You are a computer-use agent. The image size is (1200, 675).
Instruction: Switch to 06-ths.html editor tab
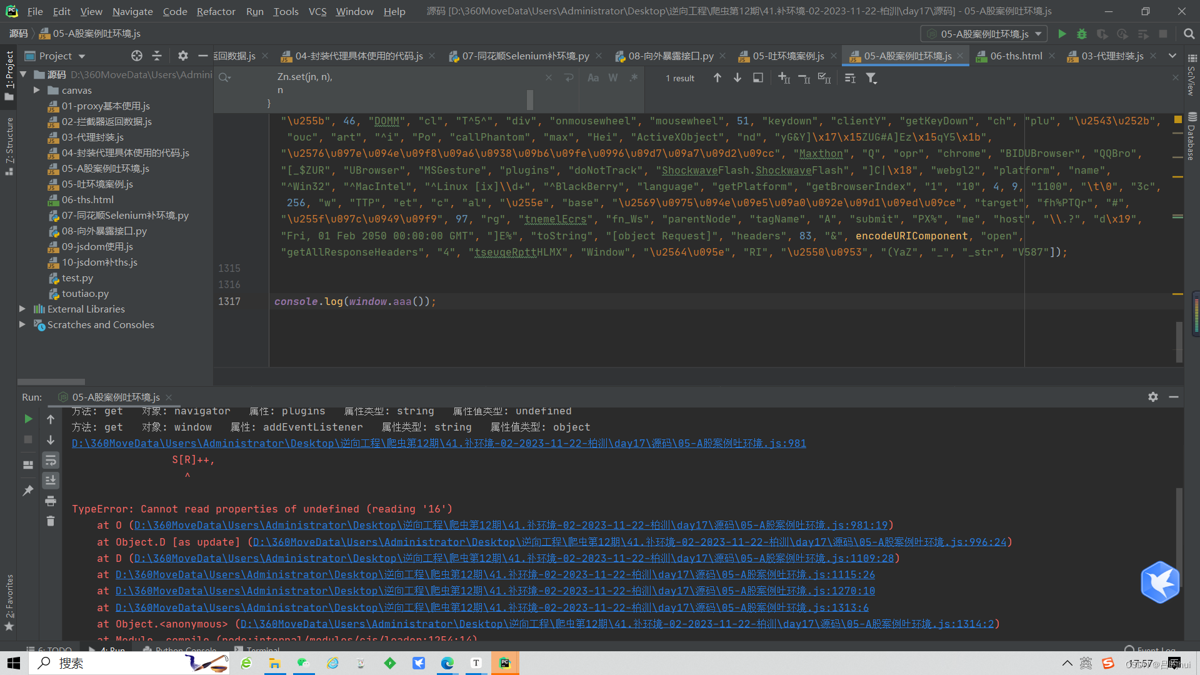pyautogui.click(x=1016, y=56)
